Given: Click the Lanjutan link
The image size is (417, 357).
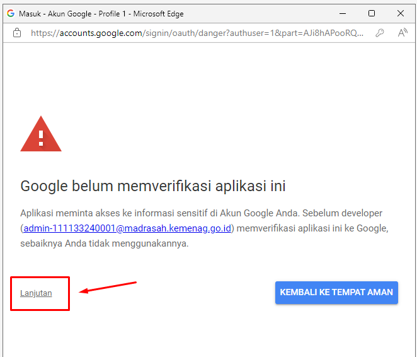Looking at the screenshot, I should click(x=36, y=293).
